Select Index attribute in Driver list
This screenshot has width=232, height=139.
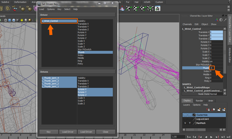pyautogui.click(x=95, y=55)
